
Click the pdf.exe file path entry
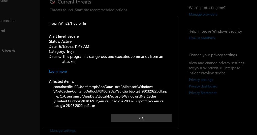tap(109, 101)
